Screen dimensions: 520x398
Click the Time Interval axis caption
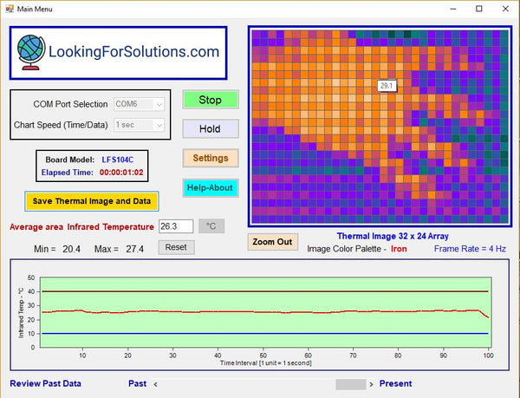266,363
